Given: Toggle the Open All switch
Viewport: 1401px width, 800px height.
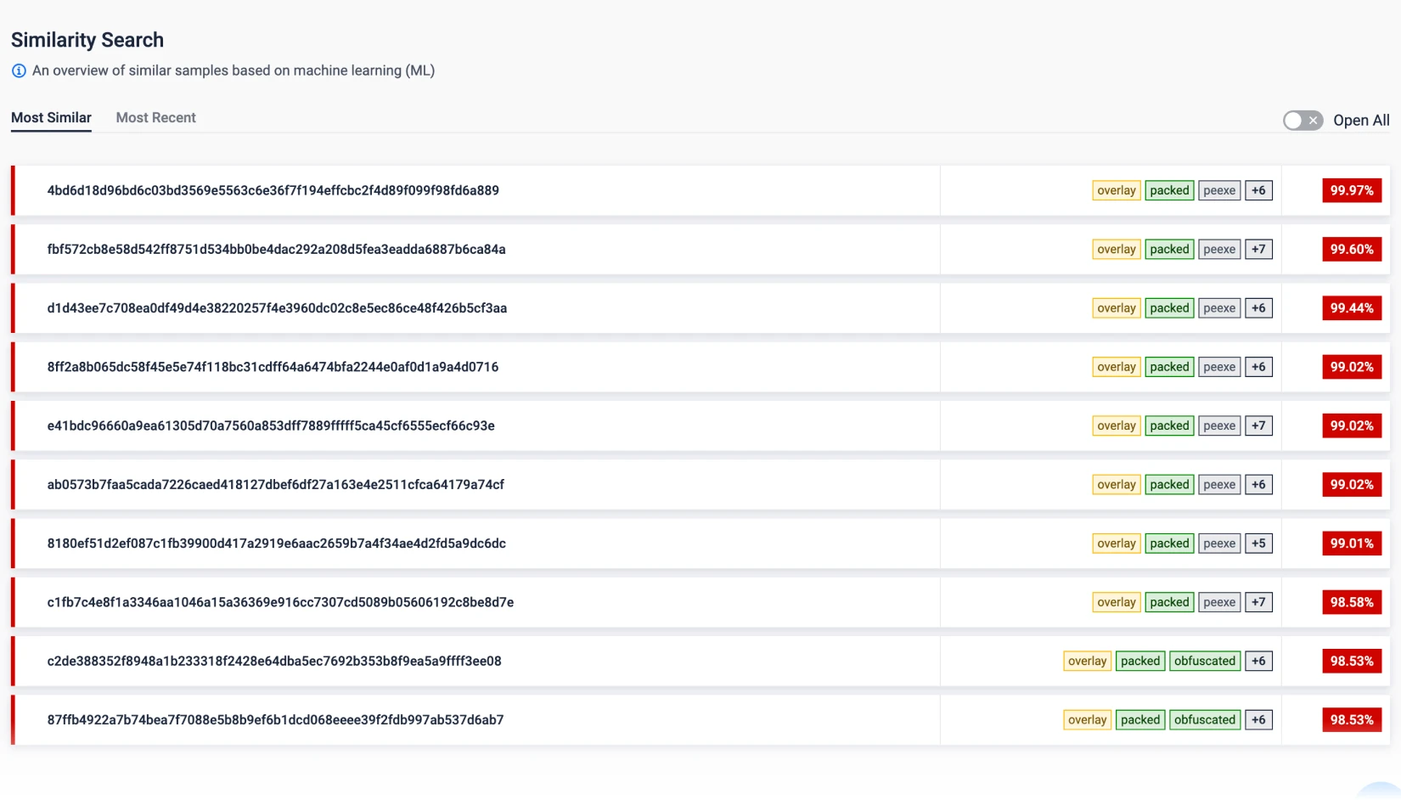Looking at the screenshot, I should (x=1302, y=121).
